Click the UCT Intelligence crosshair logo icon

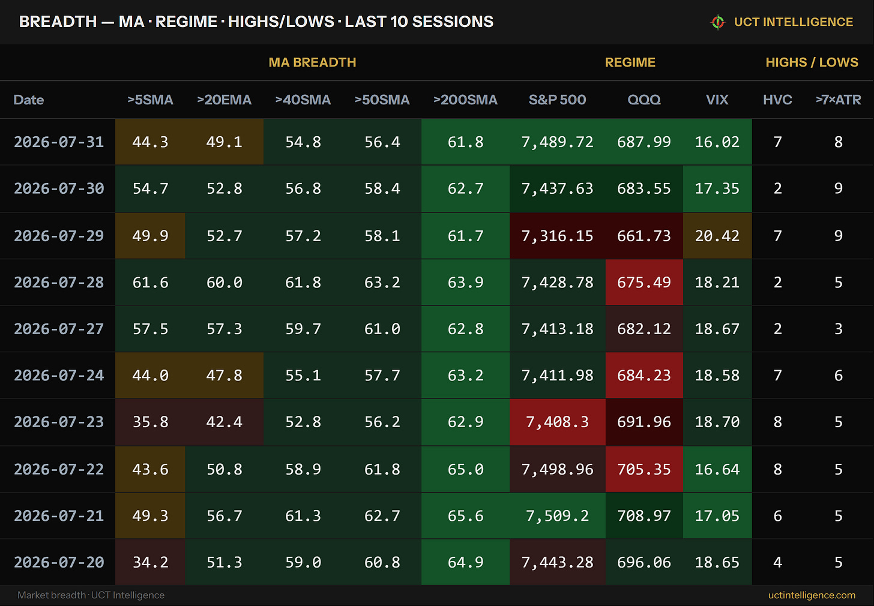point(718,22)
